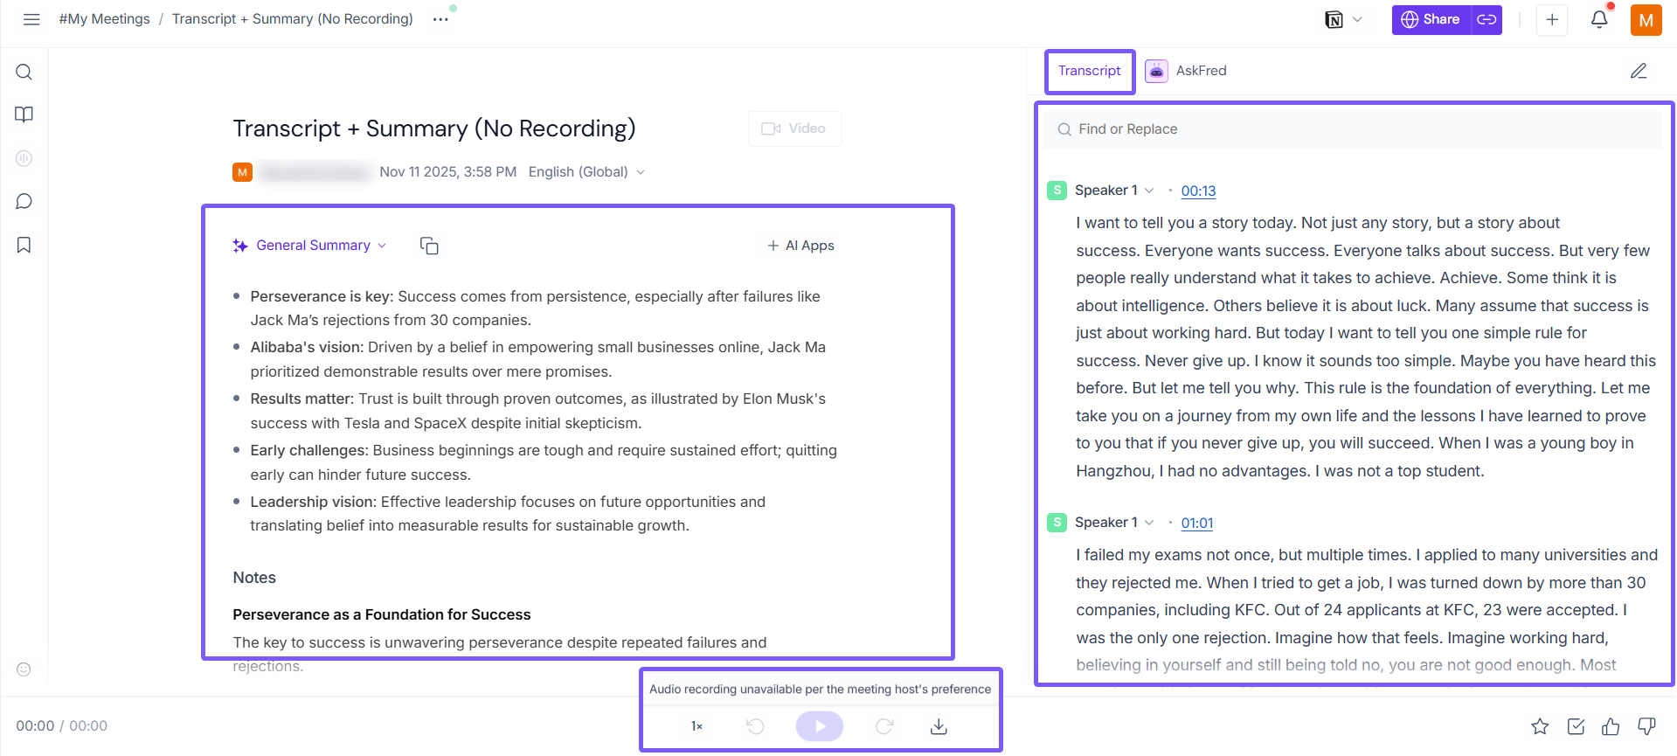The image size is (1677, 756).
Task: Click the 'Audio recording unavailable' message
Action: click(x=820, y=690)
